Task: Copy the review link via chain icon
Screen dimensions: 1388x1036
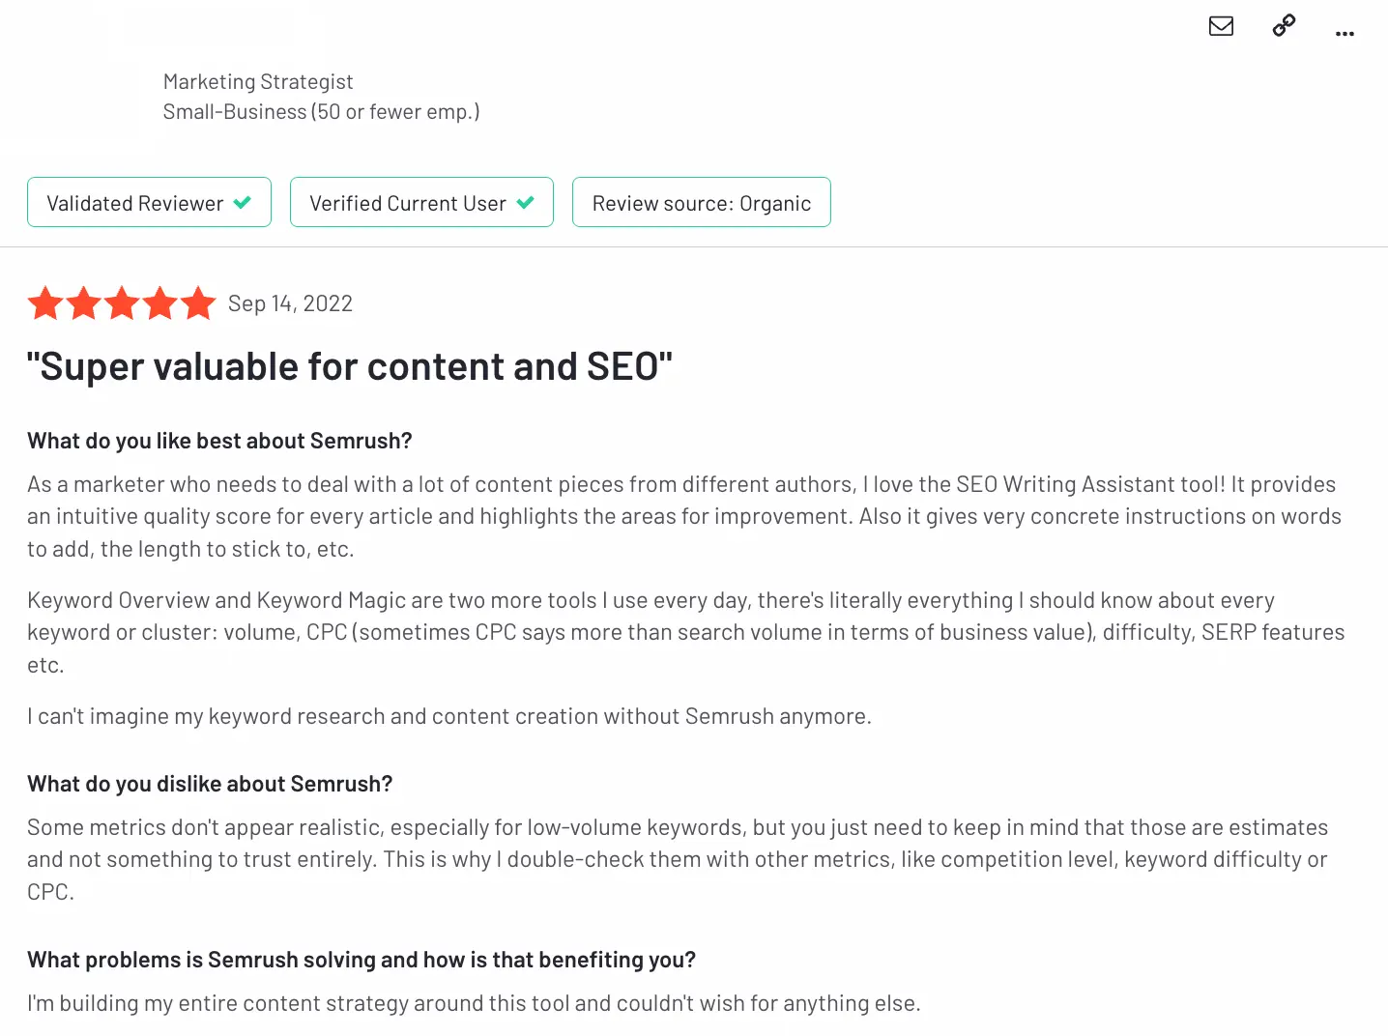Action: coord(1284,26)
